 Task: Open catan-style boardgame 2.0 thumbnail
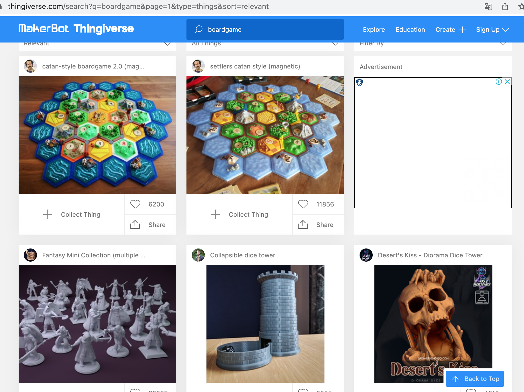click(97, 135)
